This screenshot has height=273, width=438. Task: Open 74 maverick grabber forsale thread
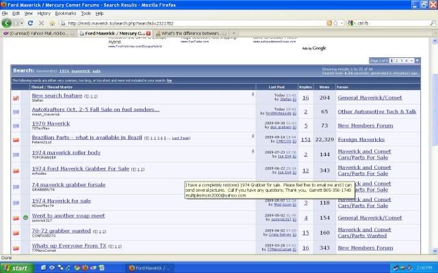(x=68, y=185)
